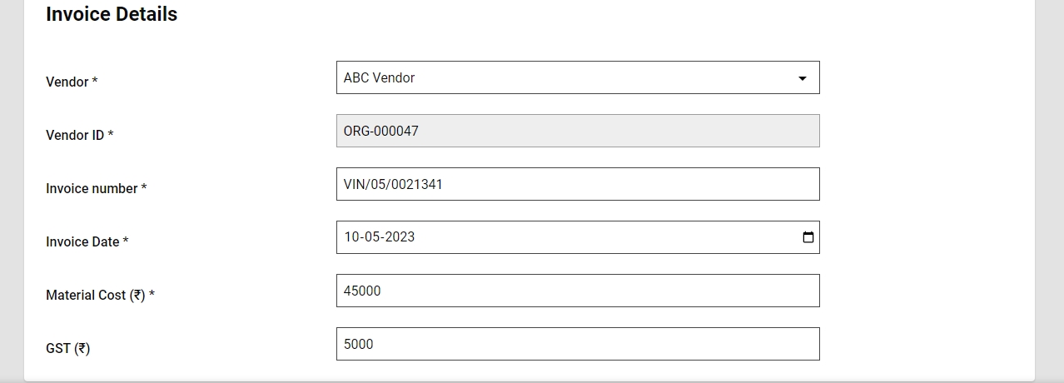
Task: Click the greyed Vendor ID field
Action: (x=577, y=131)
